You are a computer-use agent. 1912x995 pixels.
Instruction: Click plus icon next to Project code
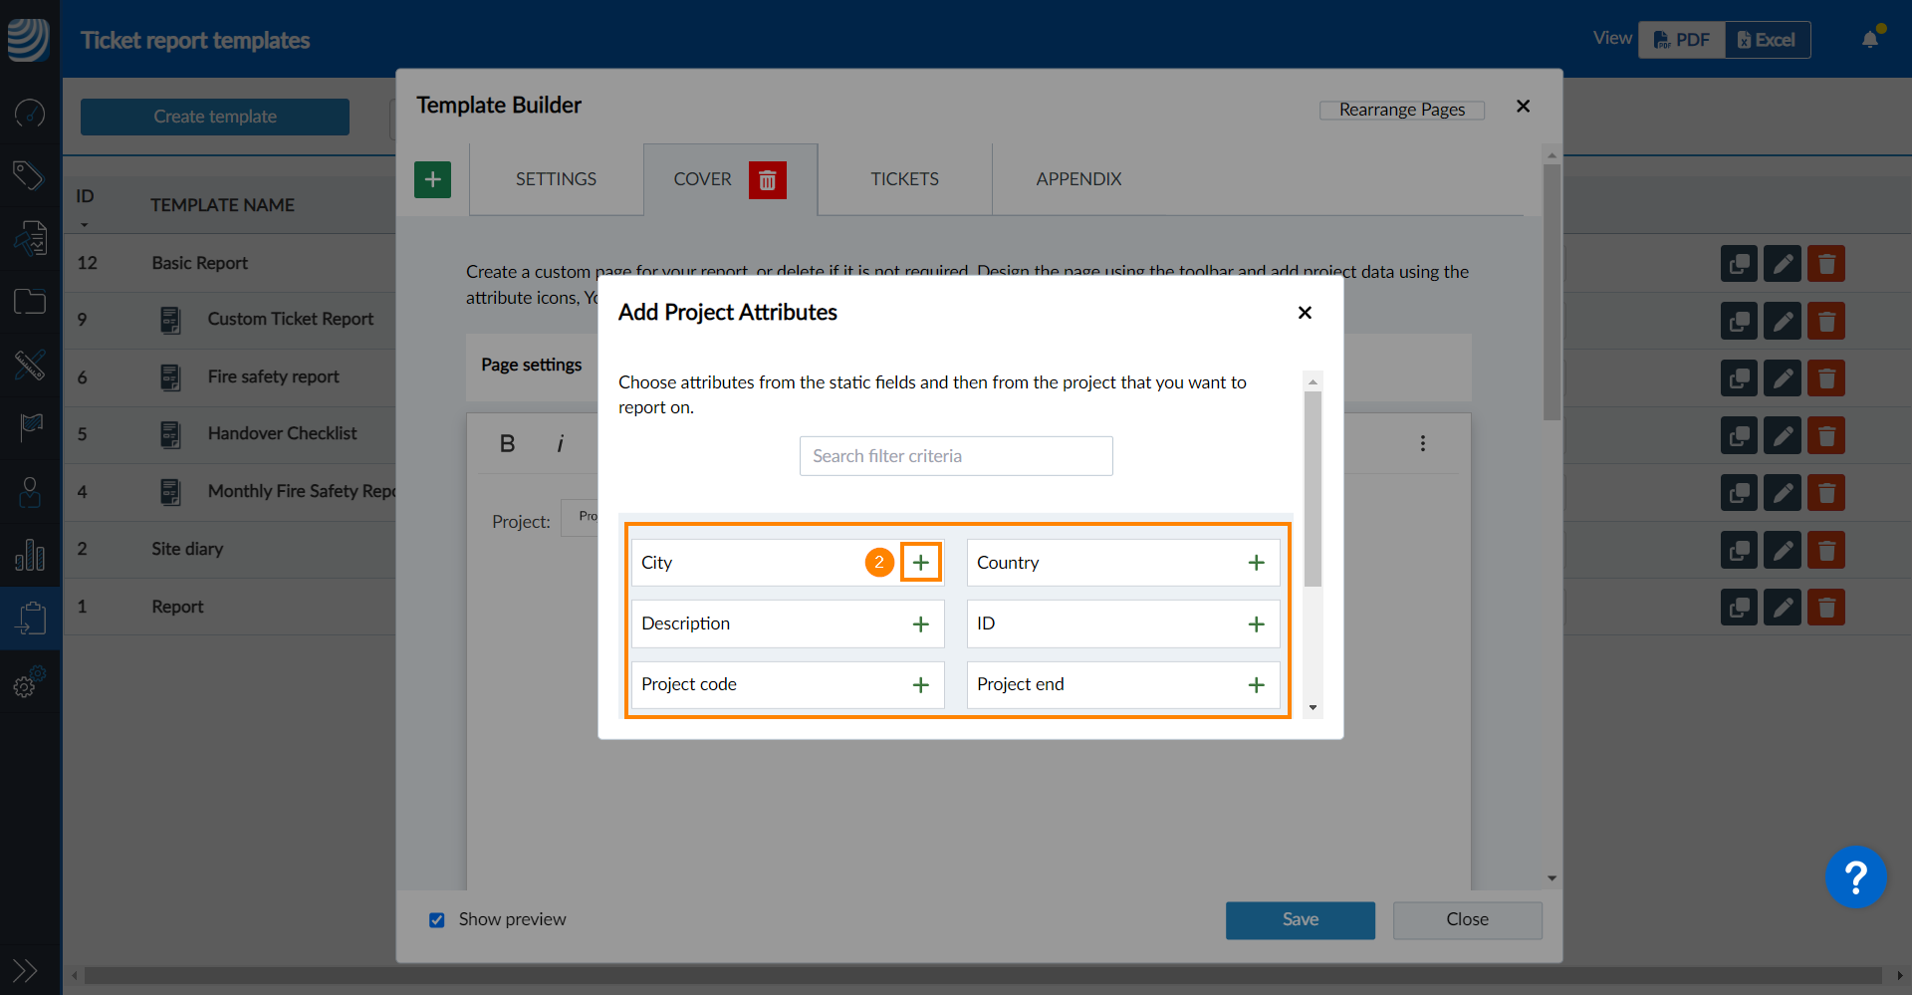(x=920, y=685)
